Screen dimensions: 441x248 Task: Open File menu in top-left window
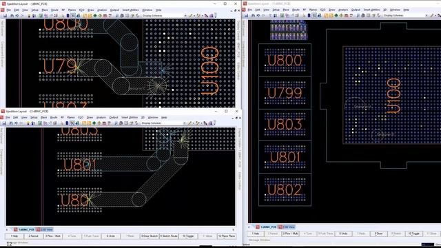9,10
